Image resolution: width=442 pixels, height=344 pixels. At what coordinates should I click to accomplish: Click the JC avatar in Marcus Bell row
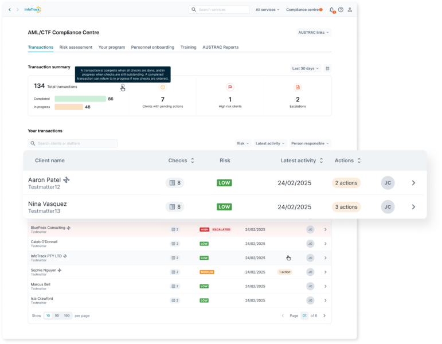click(x=310, y=286)
